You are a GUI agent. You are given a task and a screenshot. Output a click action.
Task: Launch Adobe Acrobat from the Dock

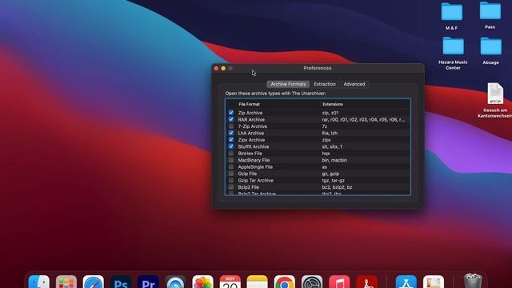(x=367, y=282)
